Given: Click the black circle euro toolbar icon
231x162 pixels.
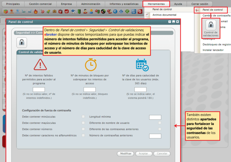Looking at the screenshot, I should pyautogui.click(x=103, y=11).
